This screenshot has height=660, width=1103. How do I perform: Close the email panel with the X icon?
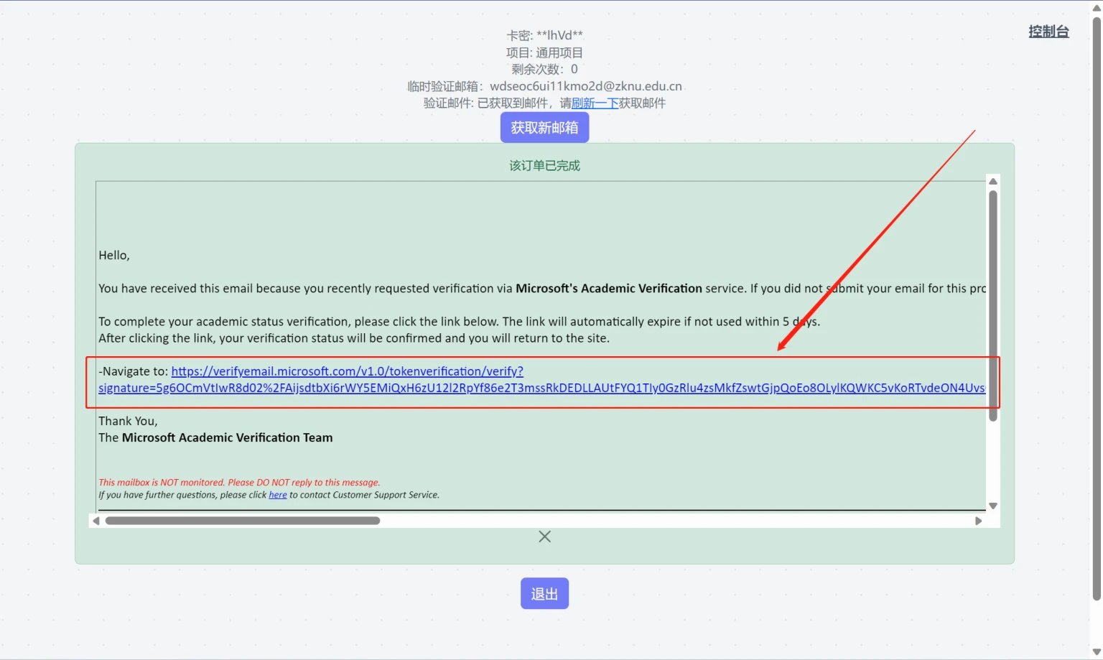(544, 536)
